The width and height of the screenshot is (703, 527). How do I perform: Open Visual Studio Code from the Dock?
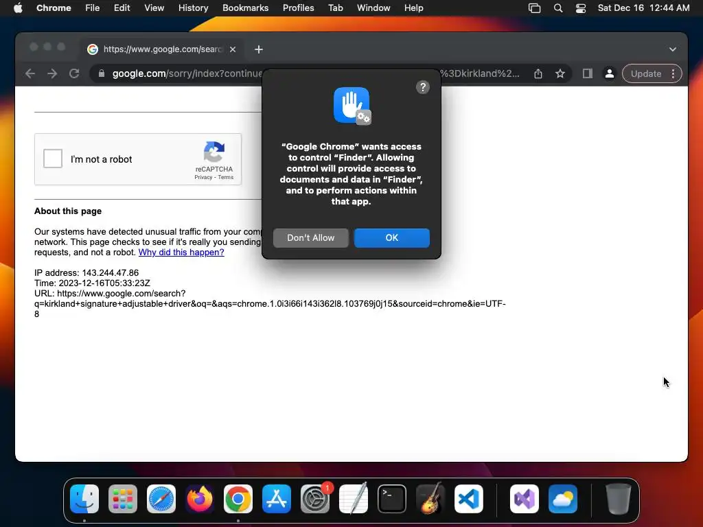[468, 499]
